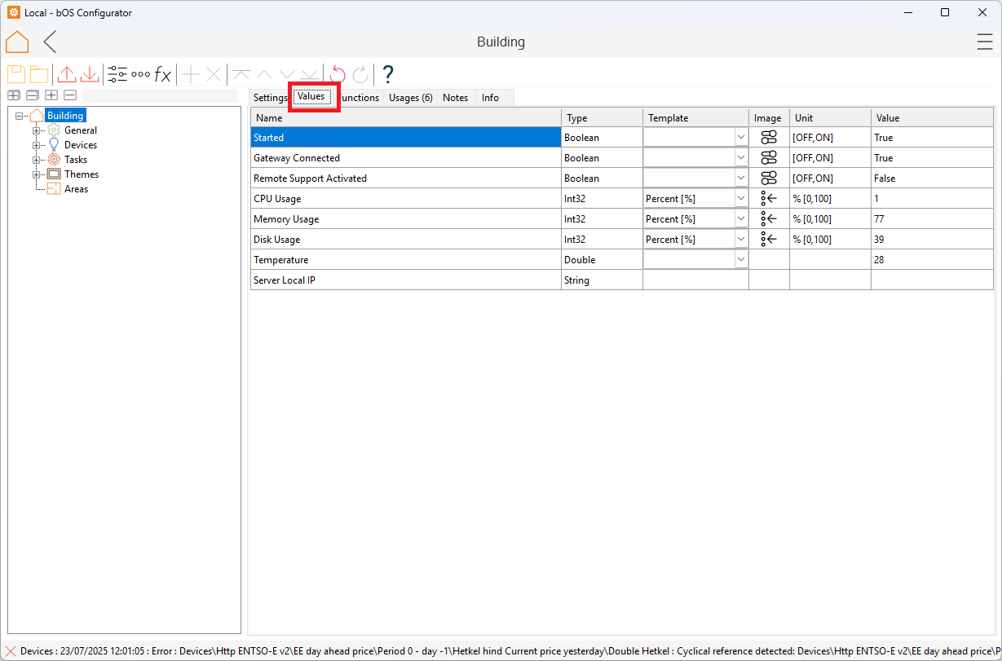Click the Open folder icon
1002x661 pixels.
pos(39,74)
